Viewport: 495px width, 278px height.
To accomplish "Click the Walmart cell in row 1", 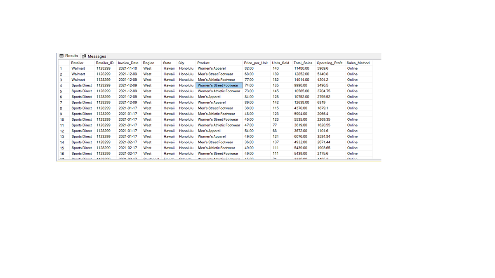I will point(78,68).
